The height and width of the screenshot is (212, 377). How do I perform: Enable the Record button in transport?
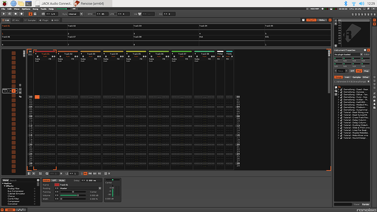click(x=22, y=14)
